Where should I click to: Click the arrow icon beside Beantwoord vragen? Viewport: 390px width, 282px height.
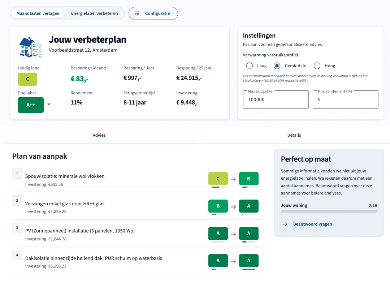click(285, 224)
